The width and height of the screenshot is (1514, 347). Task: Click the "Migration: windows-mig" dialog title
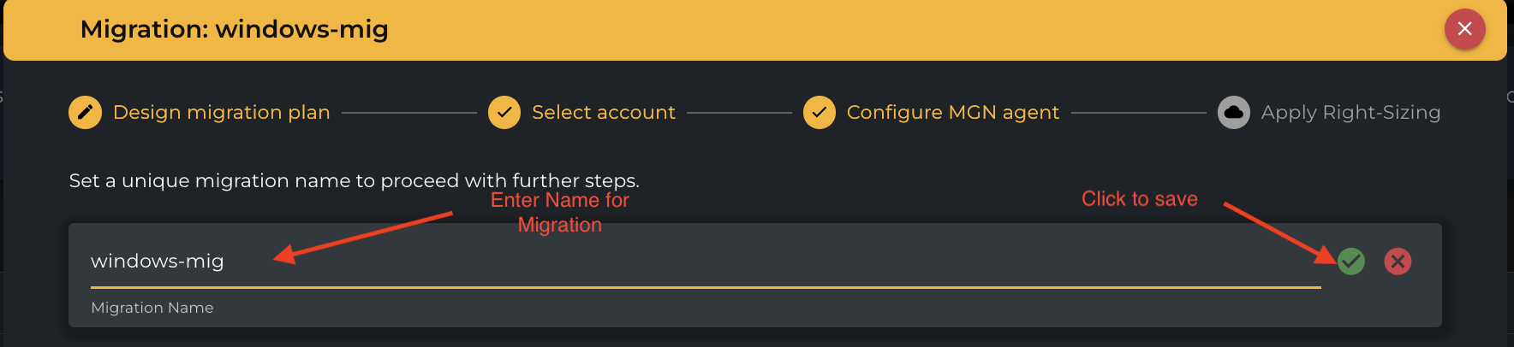pos(234,29)
